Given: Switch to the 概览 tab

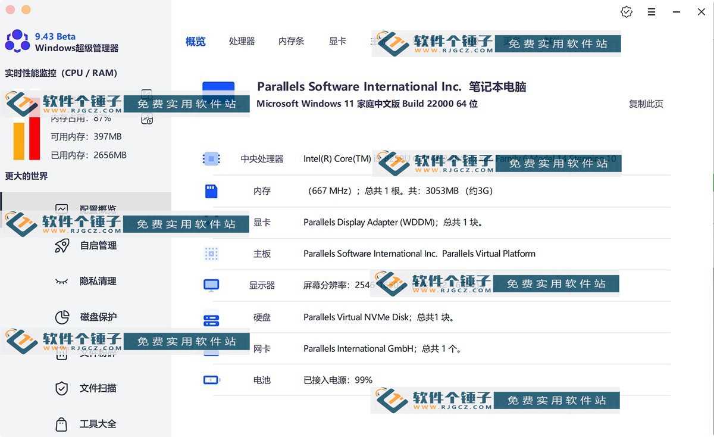Looking at the screenshot, I should (x=195, y=42).
